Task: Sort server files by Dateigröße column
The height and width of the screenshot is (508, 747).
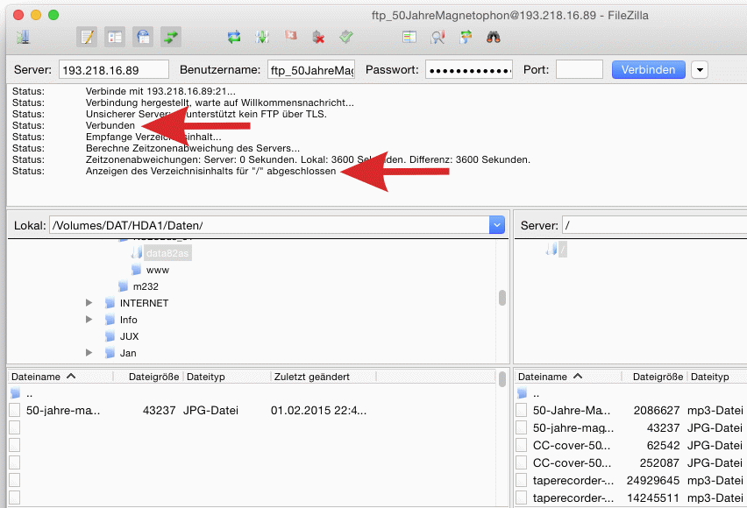Action: 655,377
